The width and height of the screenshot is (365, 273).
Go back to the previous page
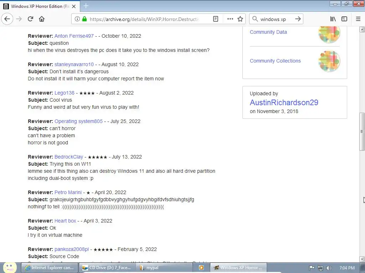(7, 19)
